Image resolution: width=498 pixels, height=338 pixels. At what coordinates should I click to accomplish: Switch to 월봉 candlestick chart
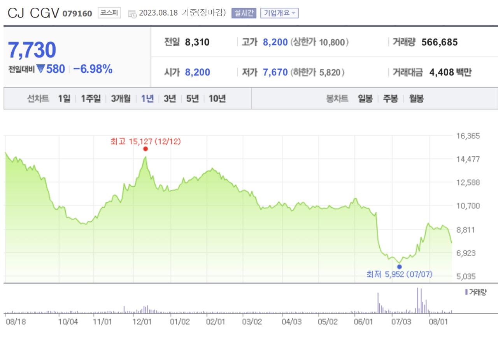point(416,99)
